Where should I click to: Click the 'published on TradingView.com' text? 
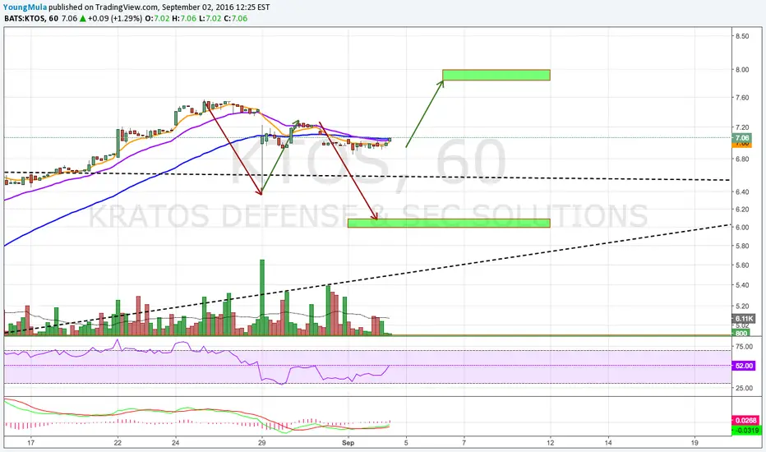tap(103, 7)
